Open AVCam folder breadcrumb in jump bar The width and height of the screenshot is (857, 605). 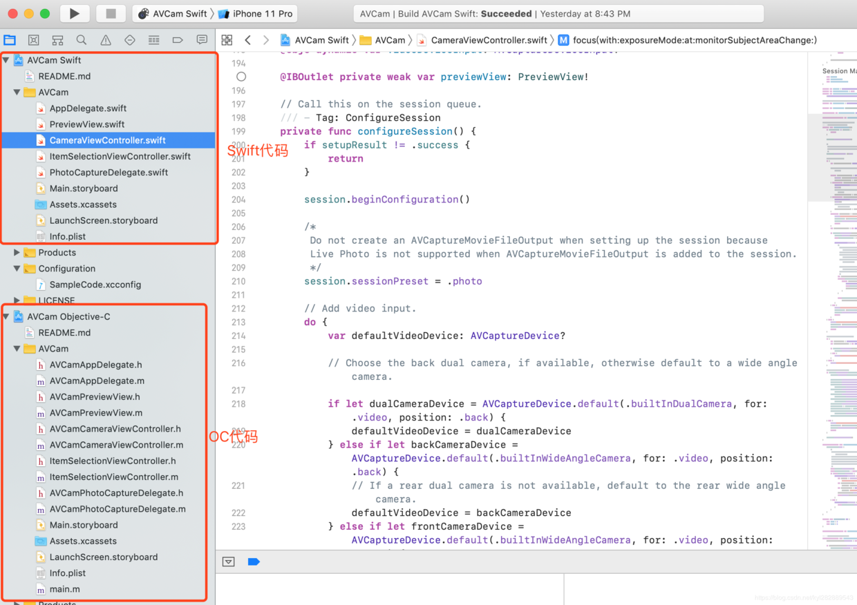pyautogui.click(x=383, y=40)
